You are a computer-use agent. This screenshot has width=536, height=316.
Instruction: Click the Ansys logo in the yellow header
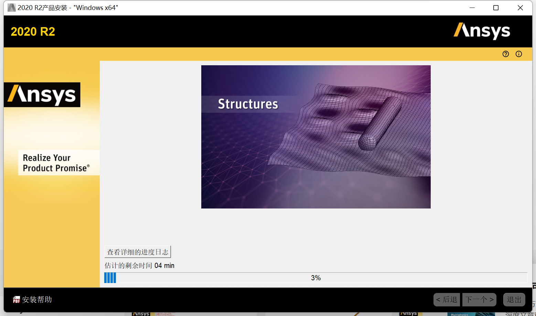click(x=482, y=31)
